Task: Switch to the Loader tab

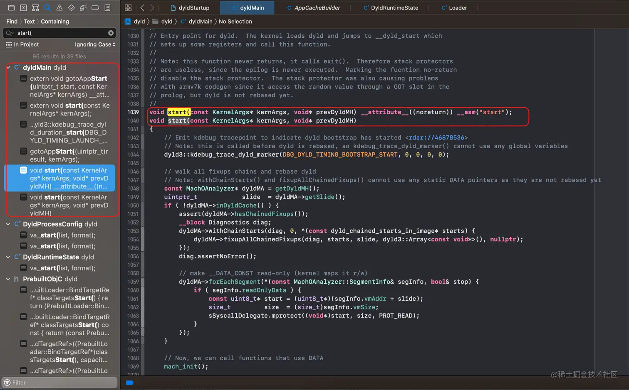Action: click(454, 7)
